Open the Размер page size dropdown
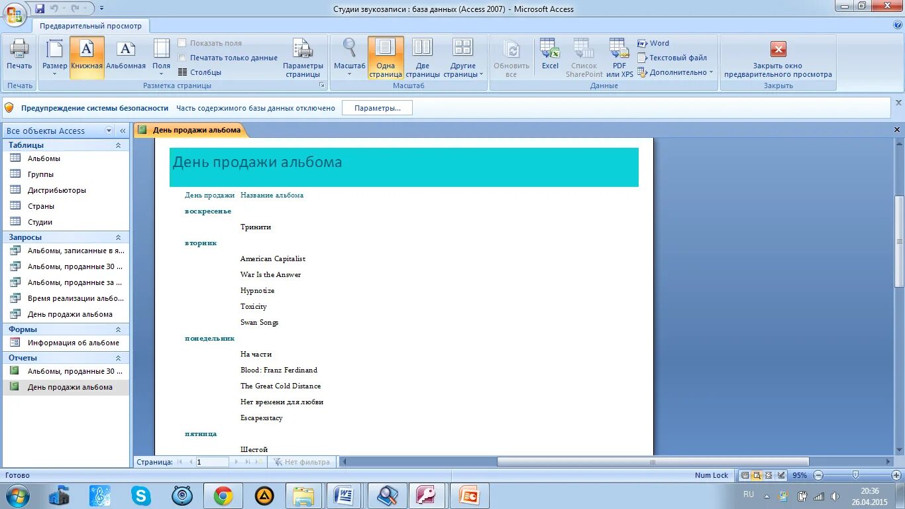 coord(54,58)
